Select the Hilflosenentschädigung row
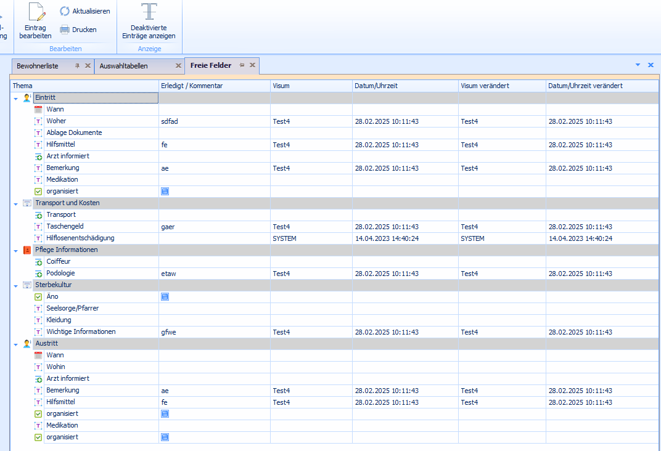Screen dimensions: 661x451 click(80, 238)
